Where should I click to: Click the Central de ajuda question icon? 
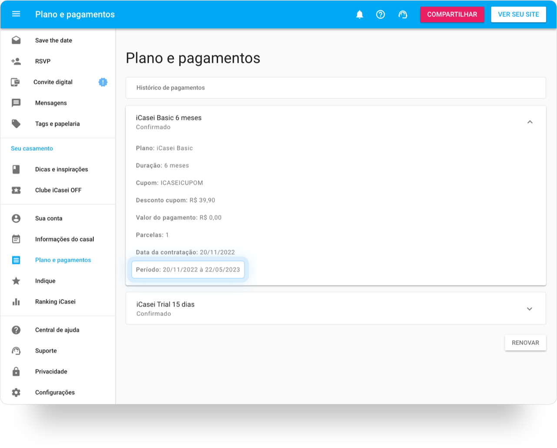(x=16, y=330)
